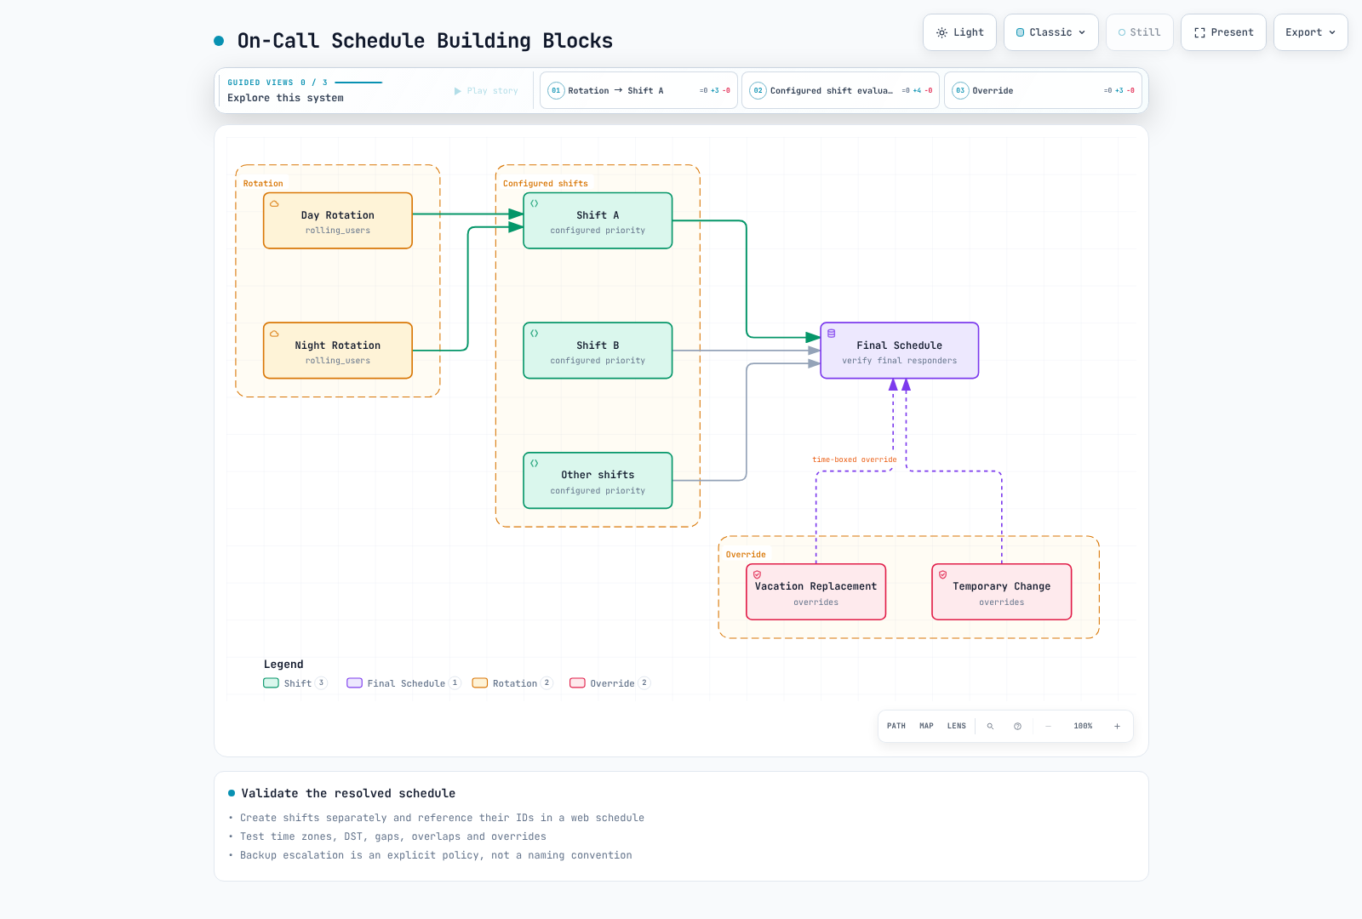
Task: Open the help question-mark icon
Action: pyautogui.click(x=1017, y=727)
